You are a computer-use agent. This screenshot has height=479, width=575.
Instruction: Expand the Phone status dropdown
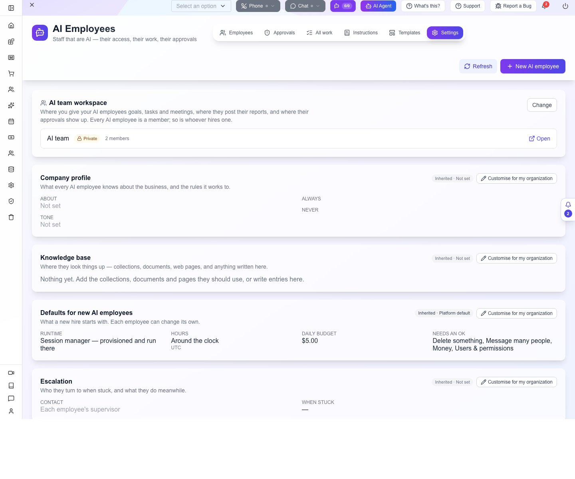point(258,6)
